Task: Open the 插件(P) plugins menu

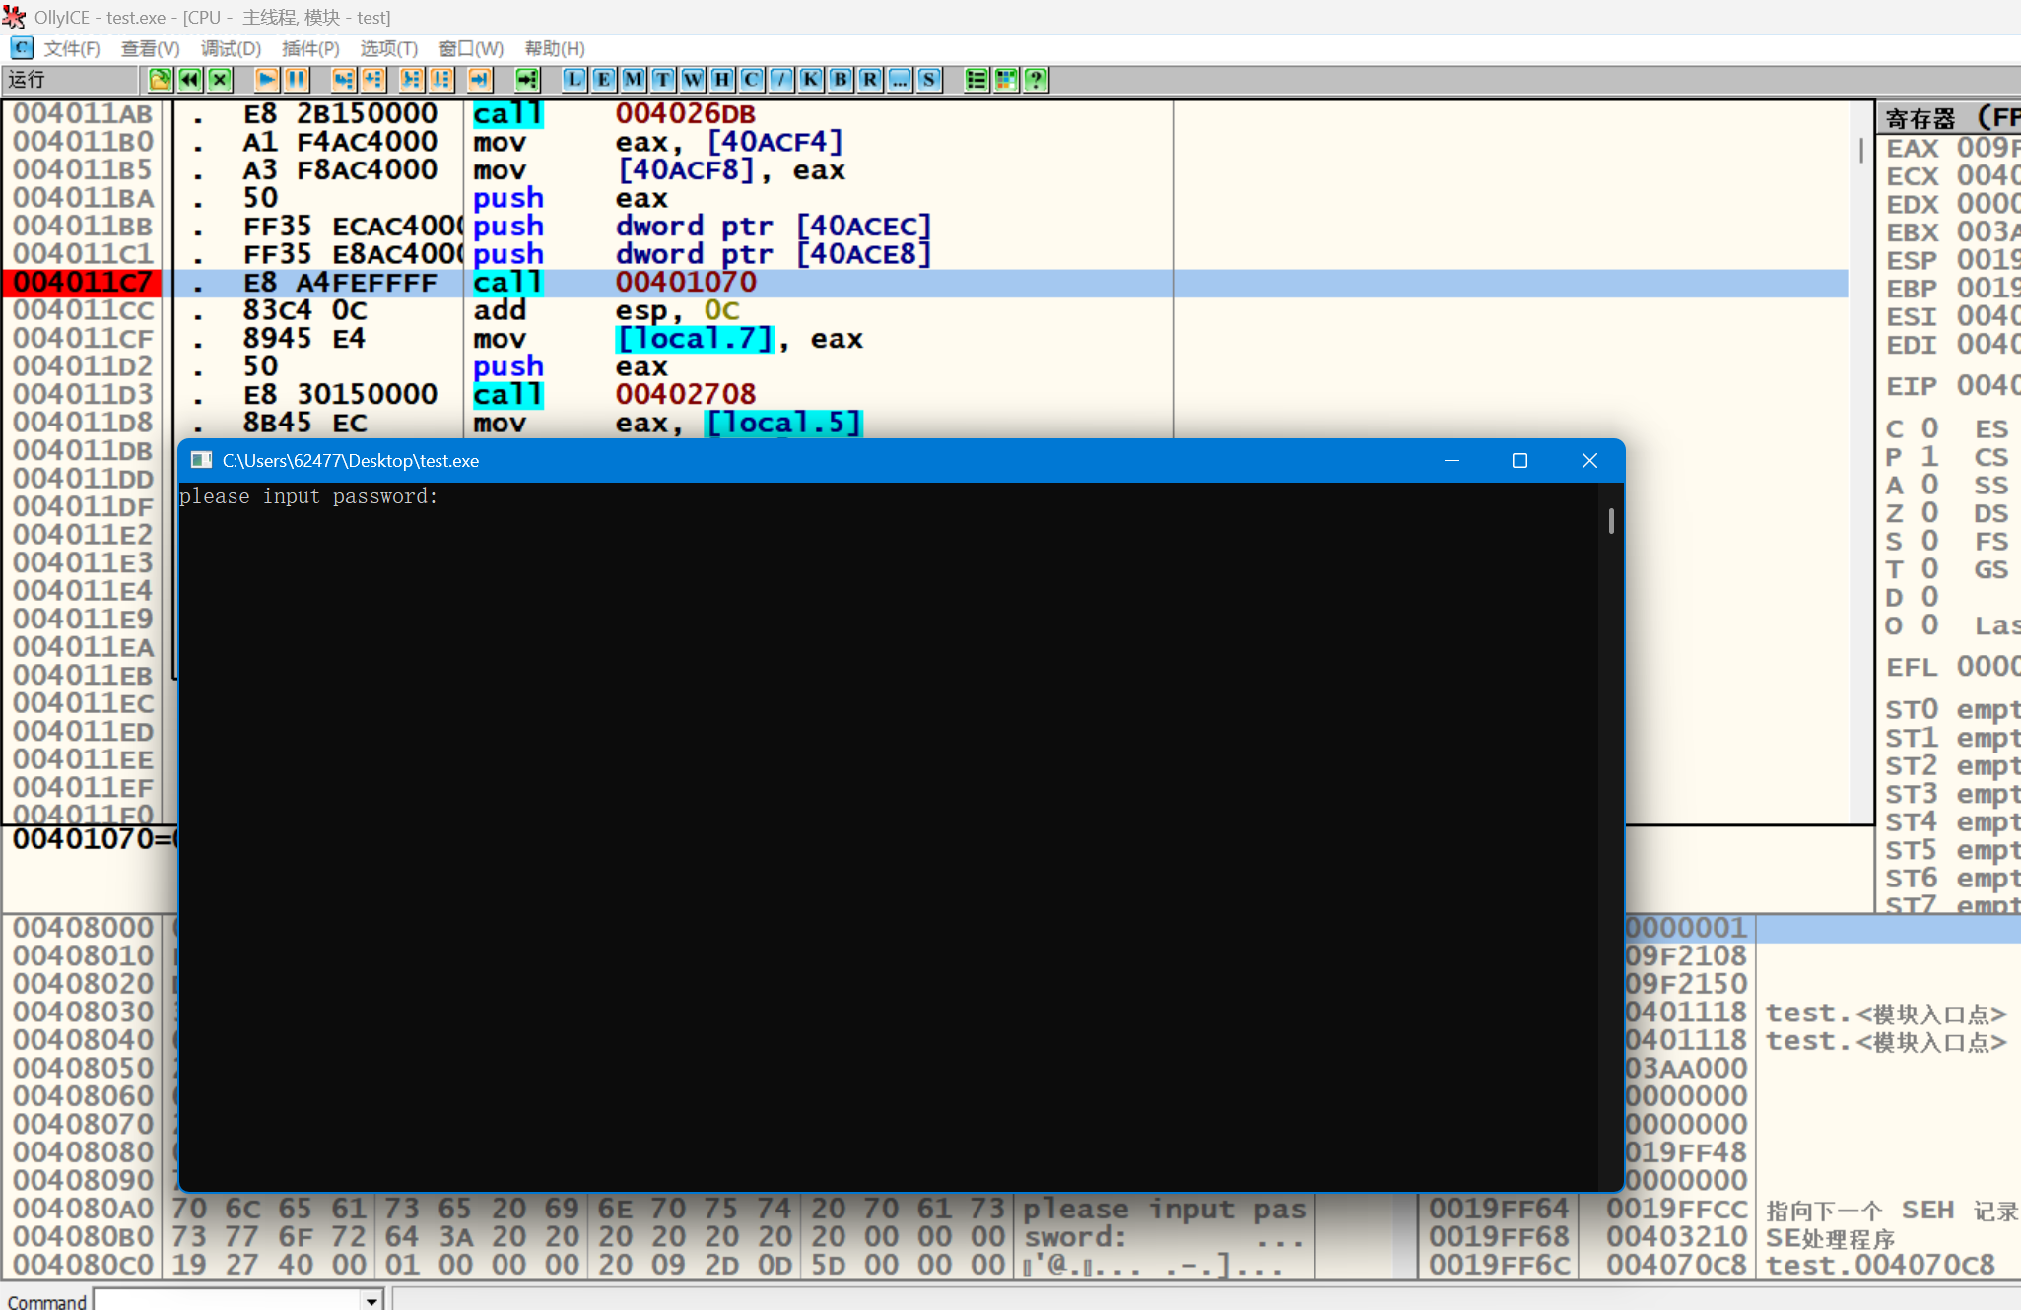Action: coord(310,48)
